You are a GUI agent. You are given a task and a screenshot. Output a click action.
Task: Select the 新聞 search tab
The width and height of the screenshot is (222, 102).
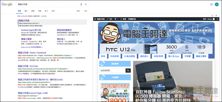(x=33, y=11)
